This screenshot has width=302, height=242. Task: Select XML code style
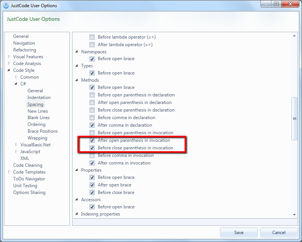(x=25, y=158)
